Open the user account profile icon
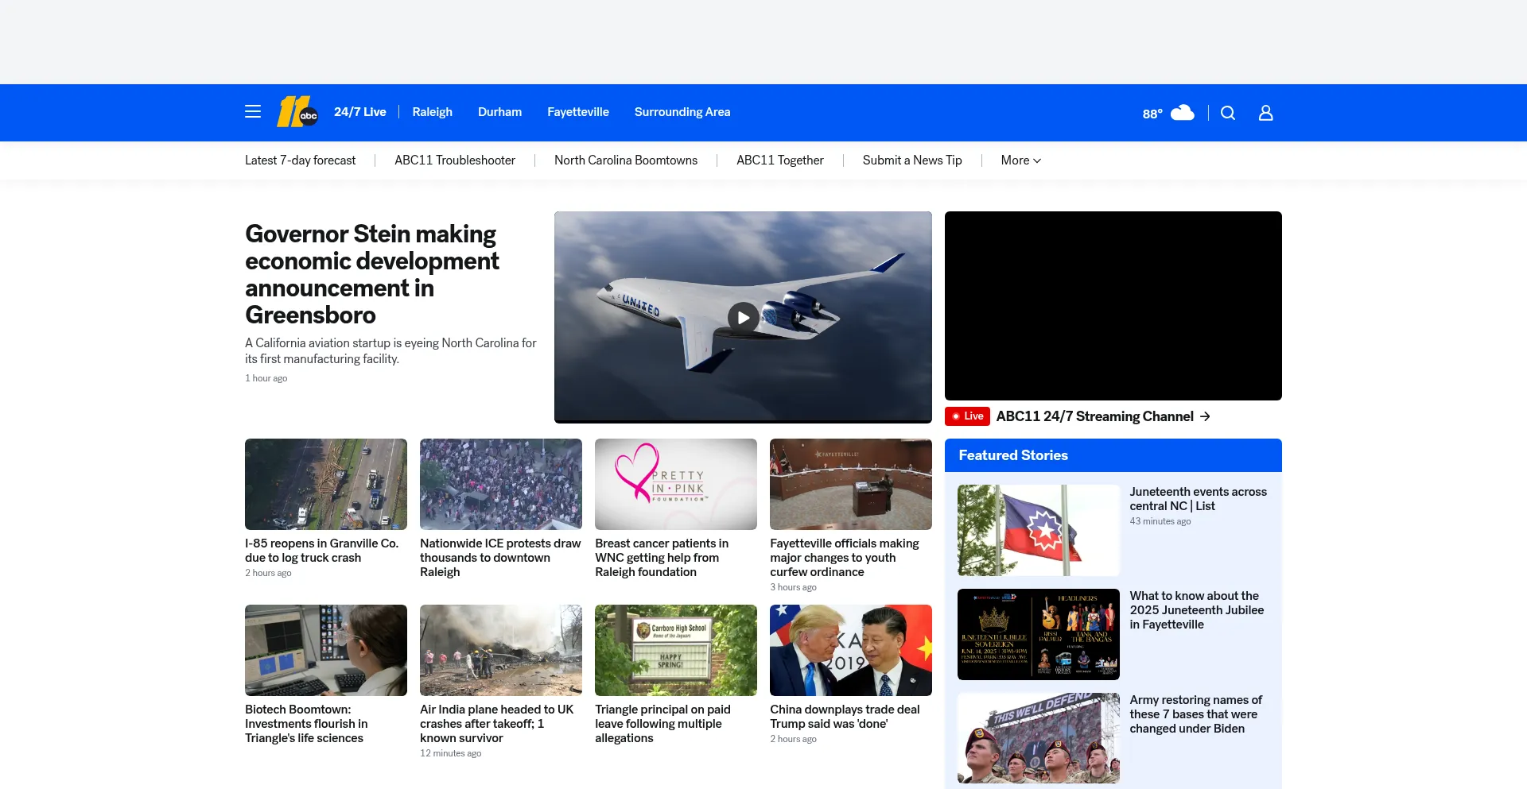Image resolution: width=1527 pixels, height=789 pixels. (x=1266, y=113)
